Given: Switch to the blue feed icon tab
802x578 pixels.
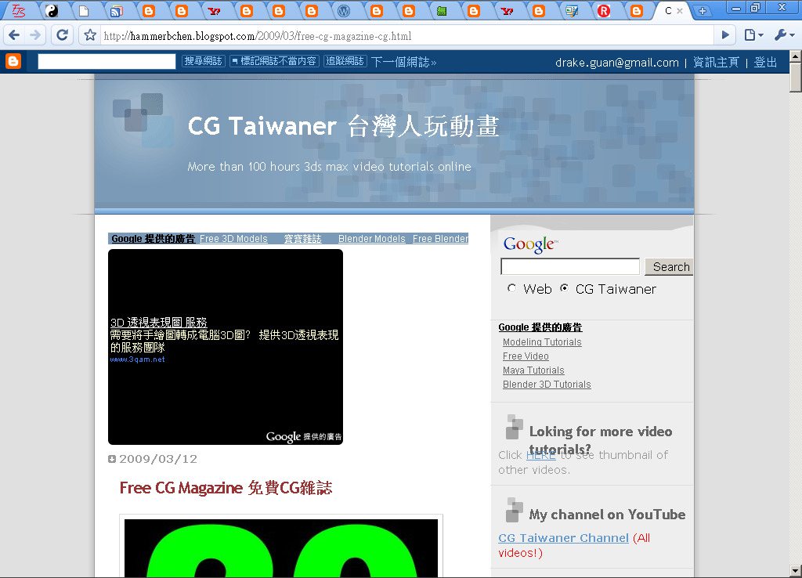Looking at the screenshot, I should tap(117, 11).
